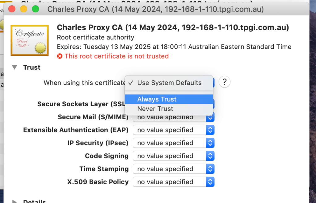Open the Secure Mail (S/MIME) dropdown
The width and height of the screenshot is (316, 203).
tap(171, 117)
